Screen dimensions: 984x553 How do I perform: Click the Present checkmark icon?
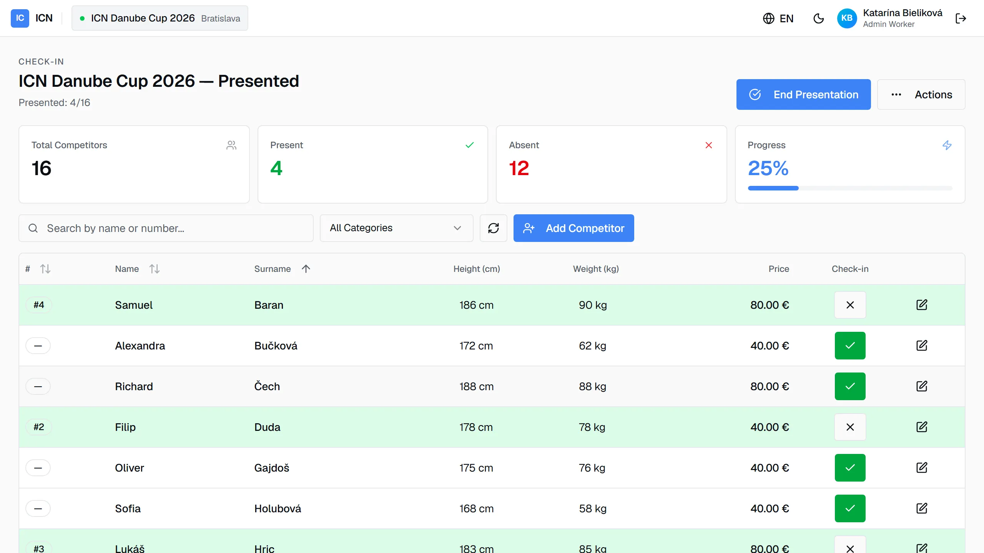(x=470, y=145)
